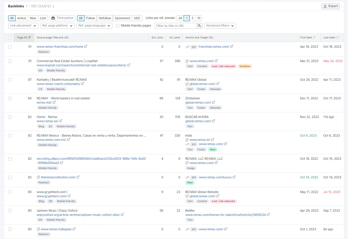Open the franchise.remax.com/ target link
Screen dimensions: 348x239
click(214, 47)
